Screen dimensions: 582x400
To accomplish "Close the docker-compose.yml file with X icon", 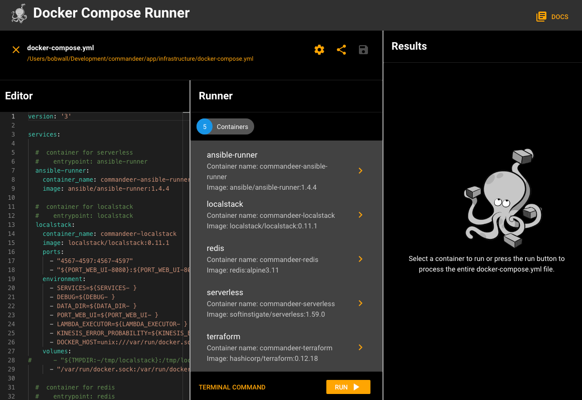I will click(x=16, y=50).
